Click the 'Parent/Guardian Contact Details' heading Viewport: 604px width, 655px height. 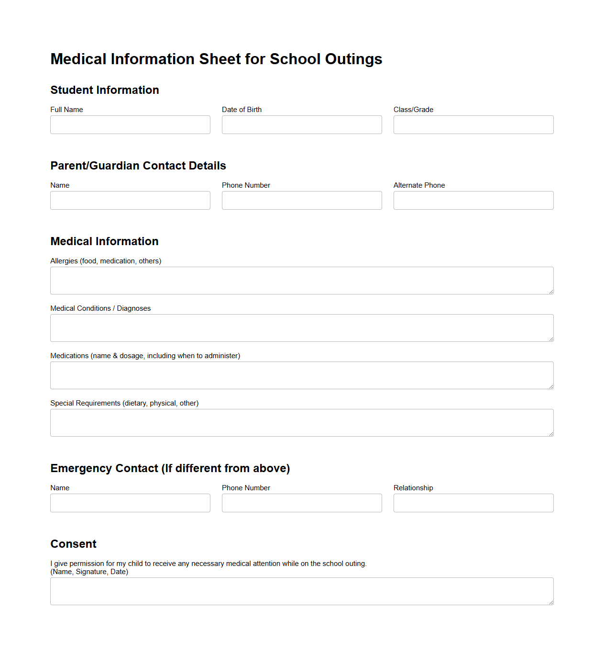[138, 166]
